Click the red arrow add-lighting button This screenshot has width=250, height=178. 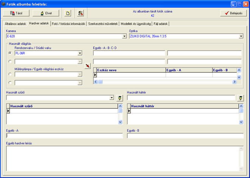87,66
